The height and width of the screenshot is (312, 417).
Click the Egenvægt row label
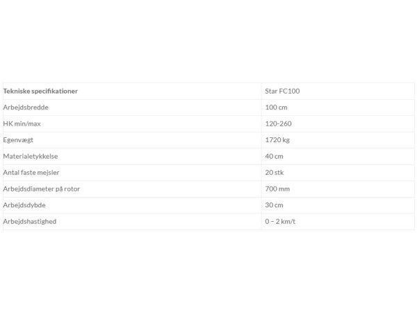click(x=18, y=140)
